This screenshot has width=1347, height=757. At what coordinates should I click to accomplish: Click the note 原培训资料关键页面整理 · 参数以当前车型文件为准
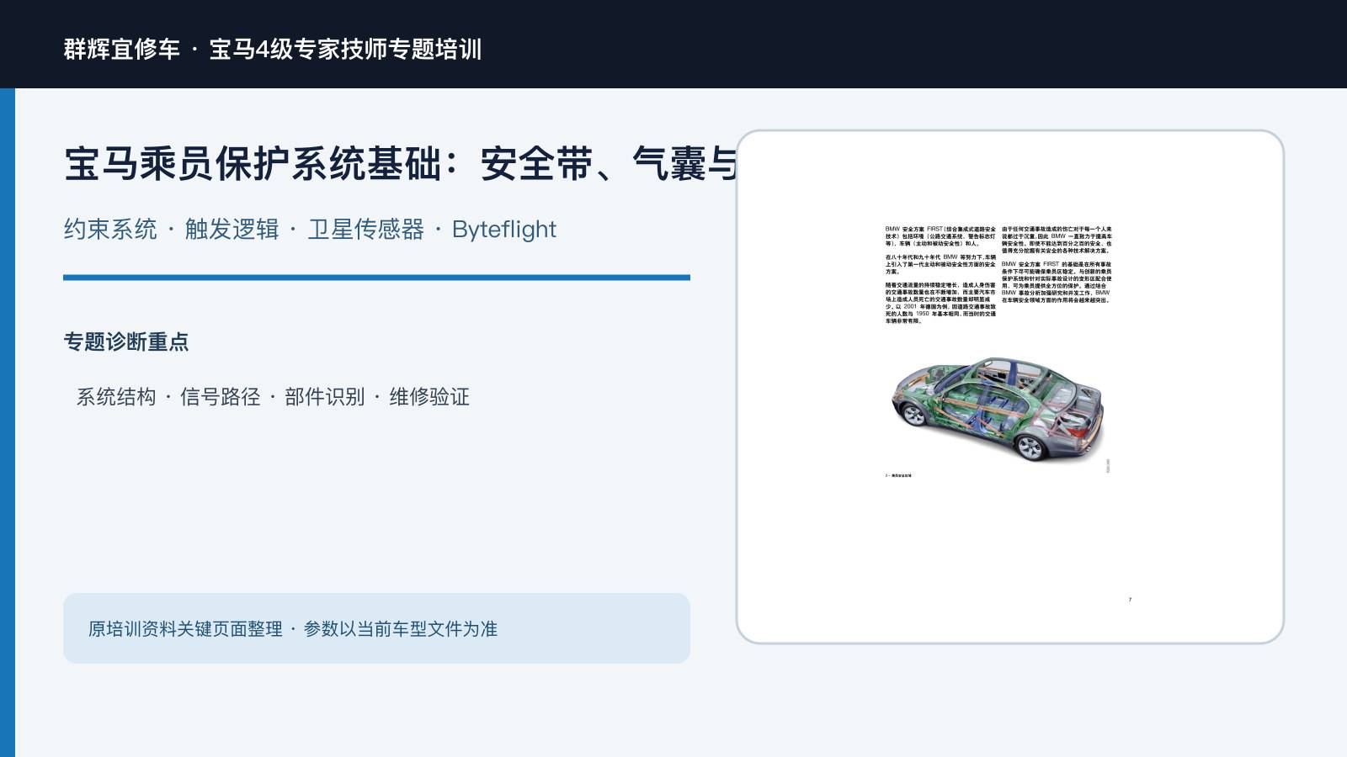click(x=293, y=628)
